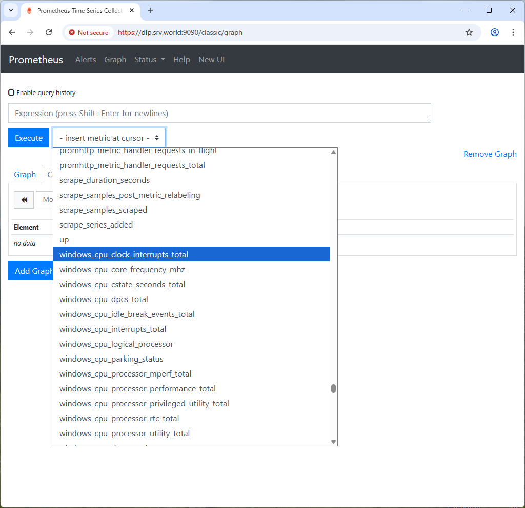This screenshot has height=508, width=525.
Task: Click the back navigation arrow
Action: click(12, 32)
